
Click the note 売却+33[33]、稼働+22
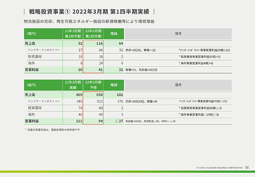pos(141,50)
